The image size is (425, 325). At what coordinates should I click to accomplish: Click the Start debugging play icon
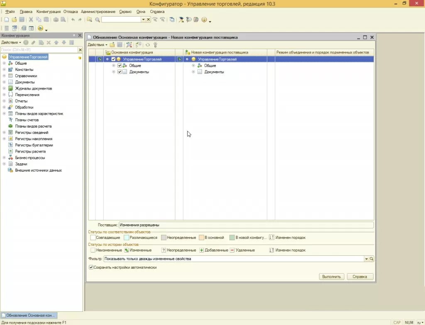click(x=40, y=29)
